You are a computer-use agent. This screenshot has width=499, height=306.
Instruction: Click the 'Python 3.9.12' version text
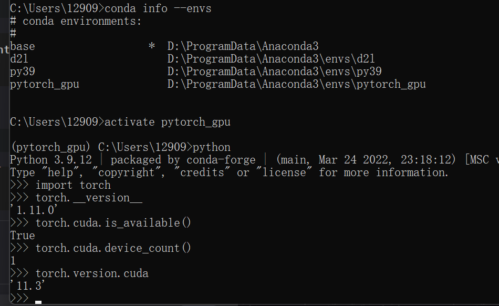pos(57,160)
